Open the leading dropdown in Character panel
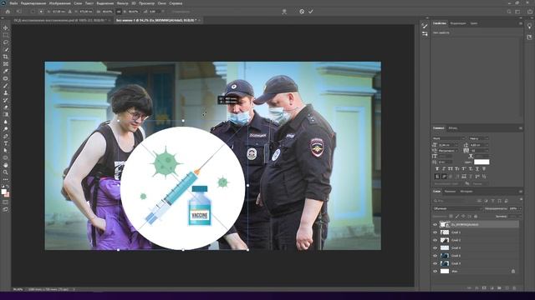 click(479, 145)
